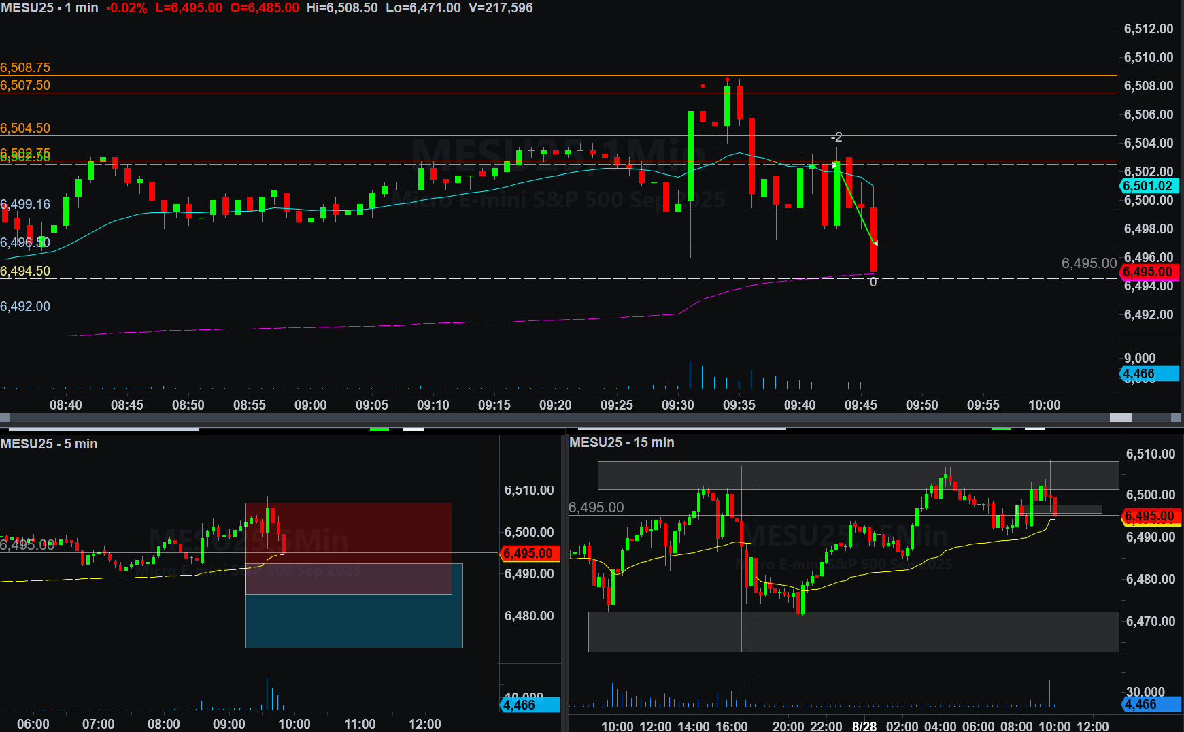Select the cyan 6,501.02 moving average price tag
The image size is (1184, 732).
click(x=1148, y=186)
